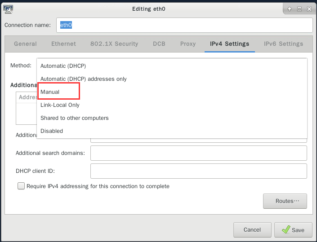Choose Automatic (DHCP) method option
The image size is (317, 242).
tap(63, 66)
